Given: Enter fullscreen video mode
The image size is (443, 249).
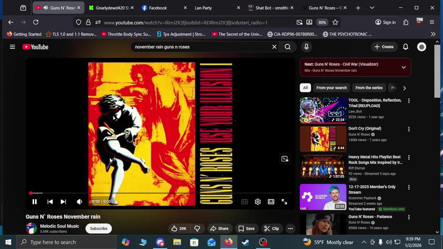Looking at the screenshot, I should 284,202.
